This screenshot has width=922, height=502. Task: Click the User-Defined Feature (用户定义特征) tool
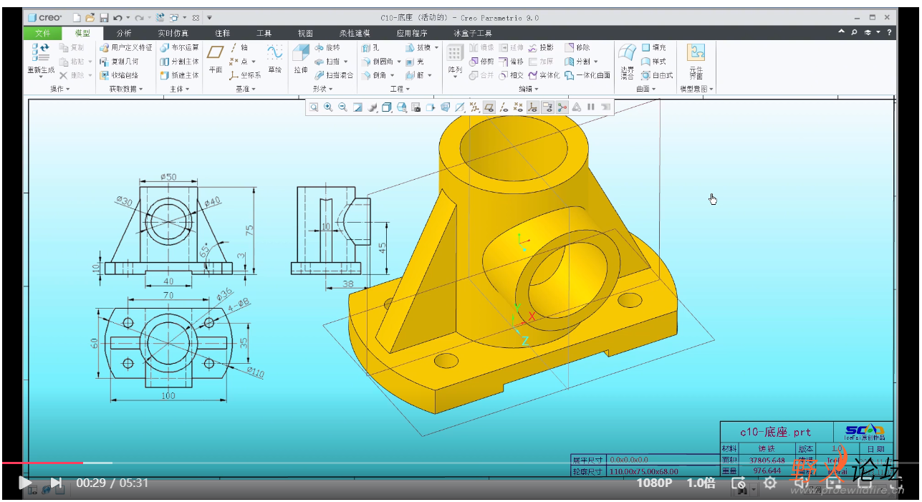(x=126, y=47)
